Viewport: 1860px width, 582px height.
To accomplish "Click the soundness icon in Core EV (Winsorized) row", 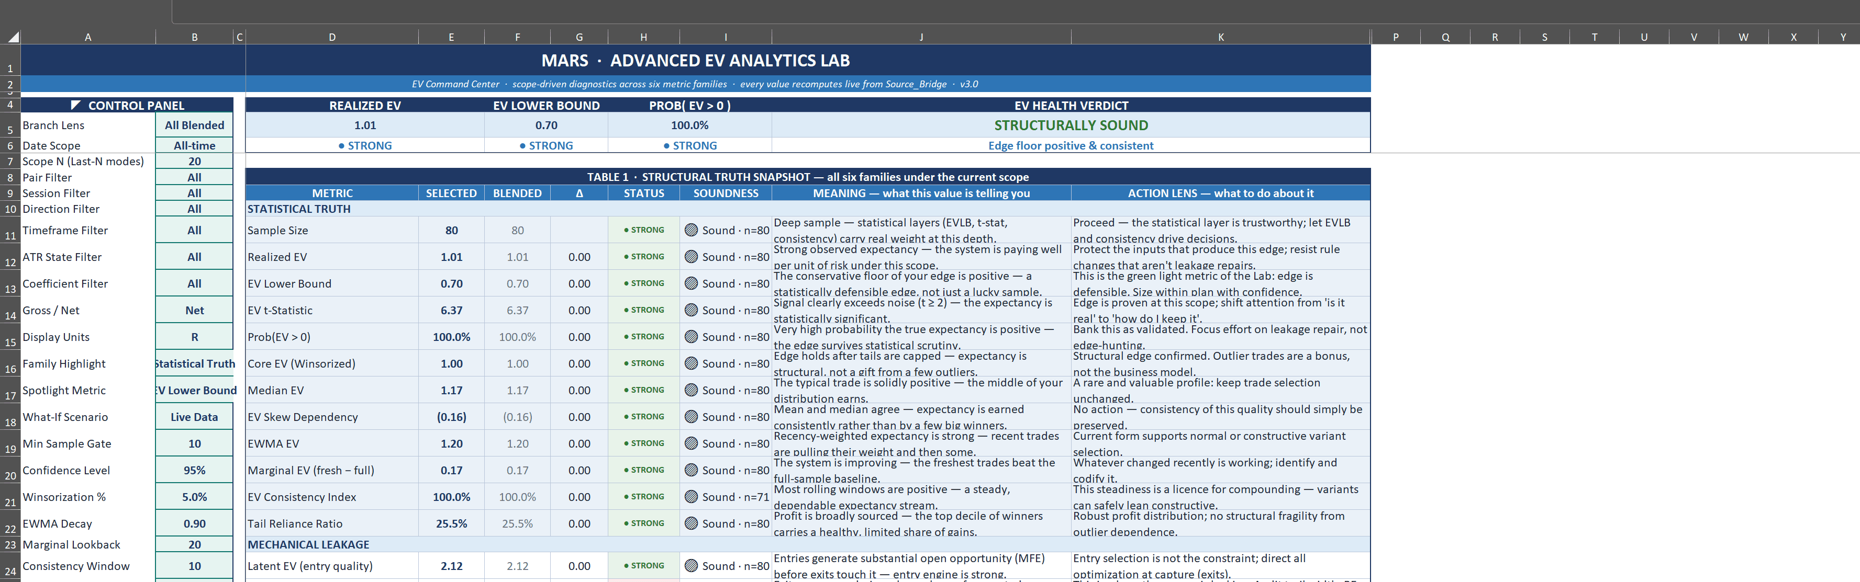I will click(x=691, y=363).
